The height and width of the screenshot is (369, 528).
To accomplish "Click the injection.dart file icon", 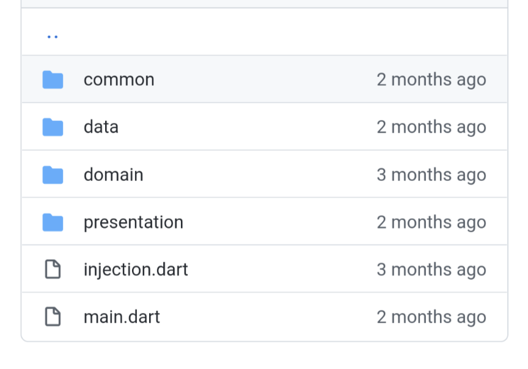I will [x=53, y=269].
